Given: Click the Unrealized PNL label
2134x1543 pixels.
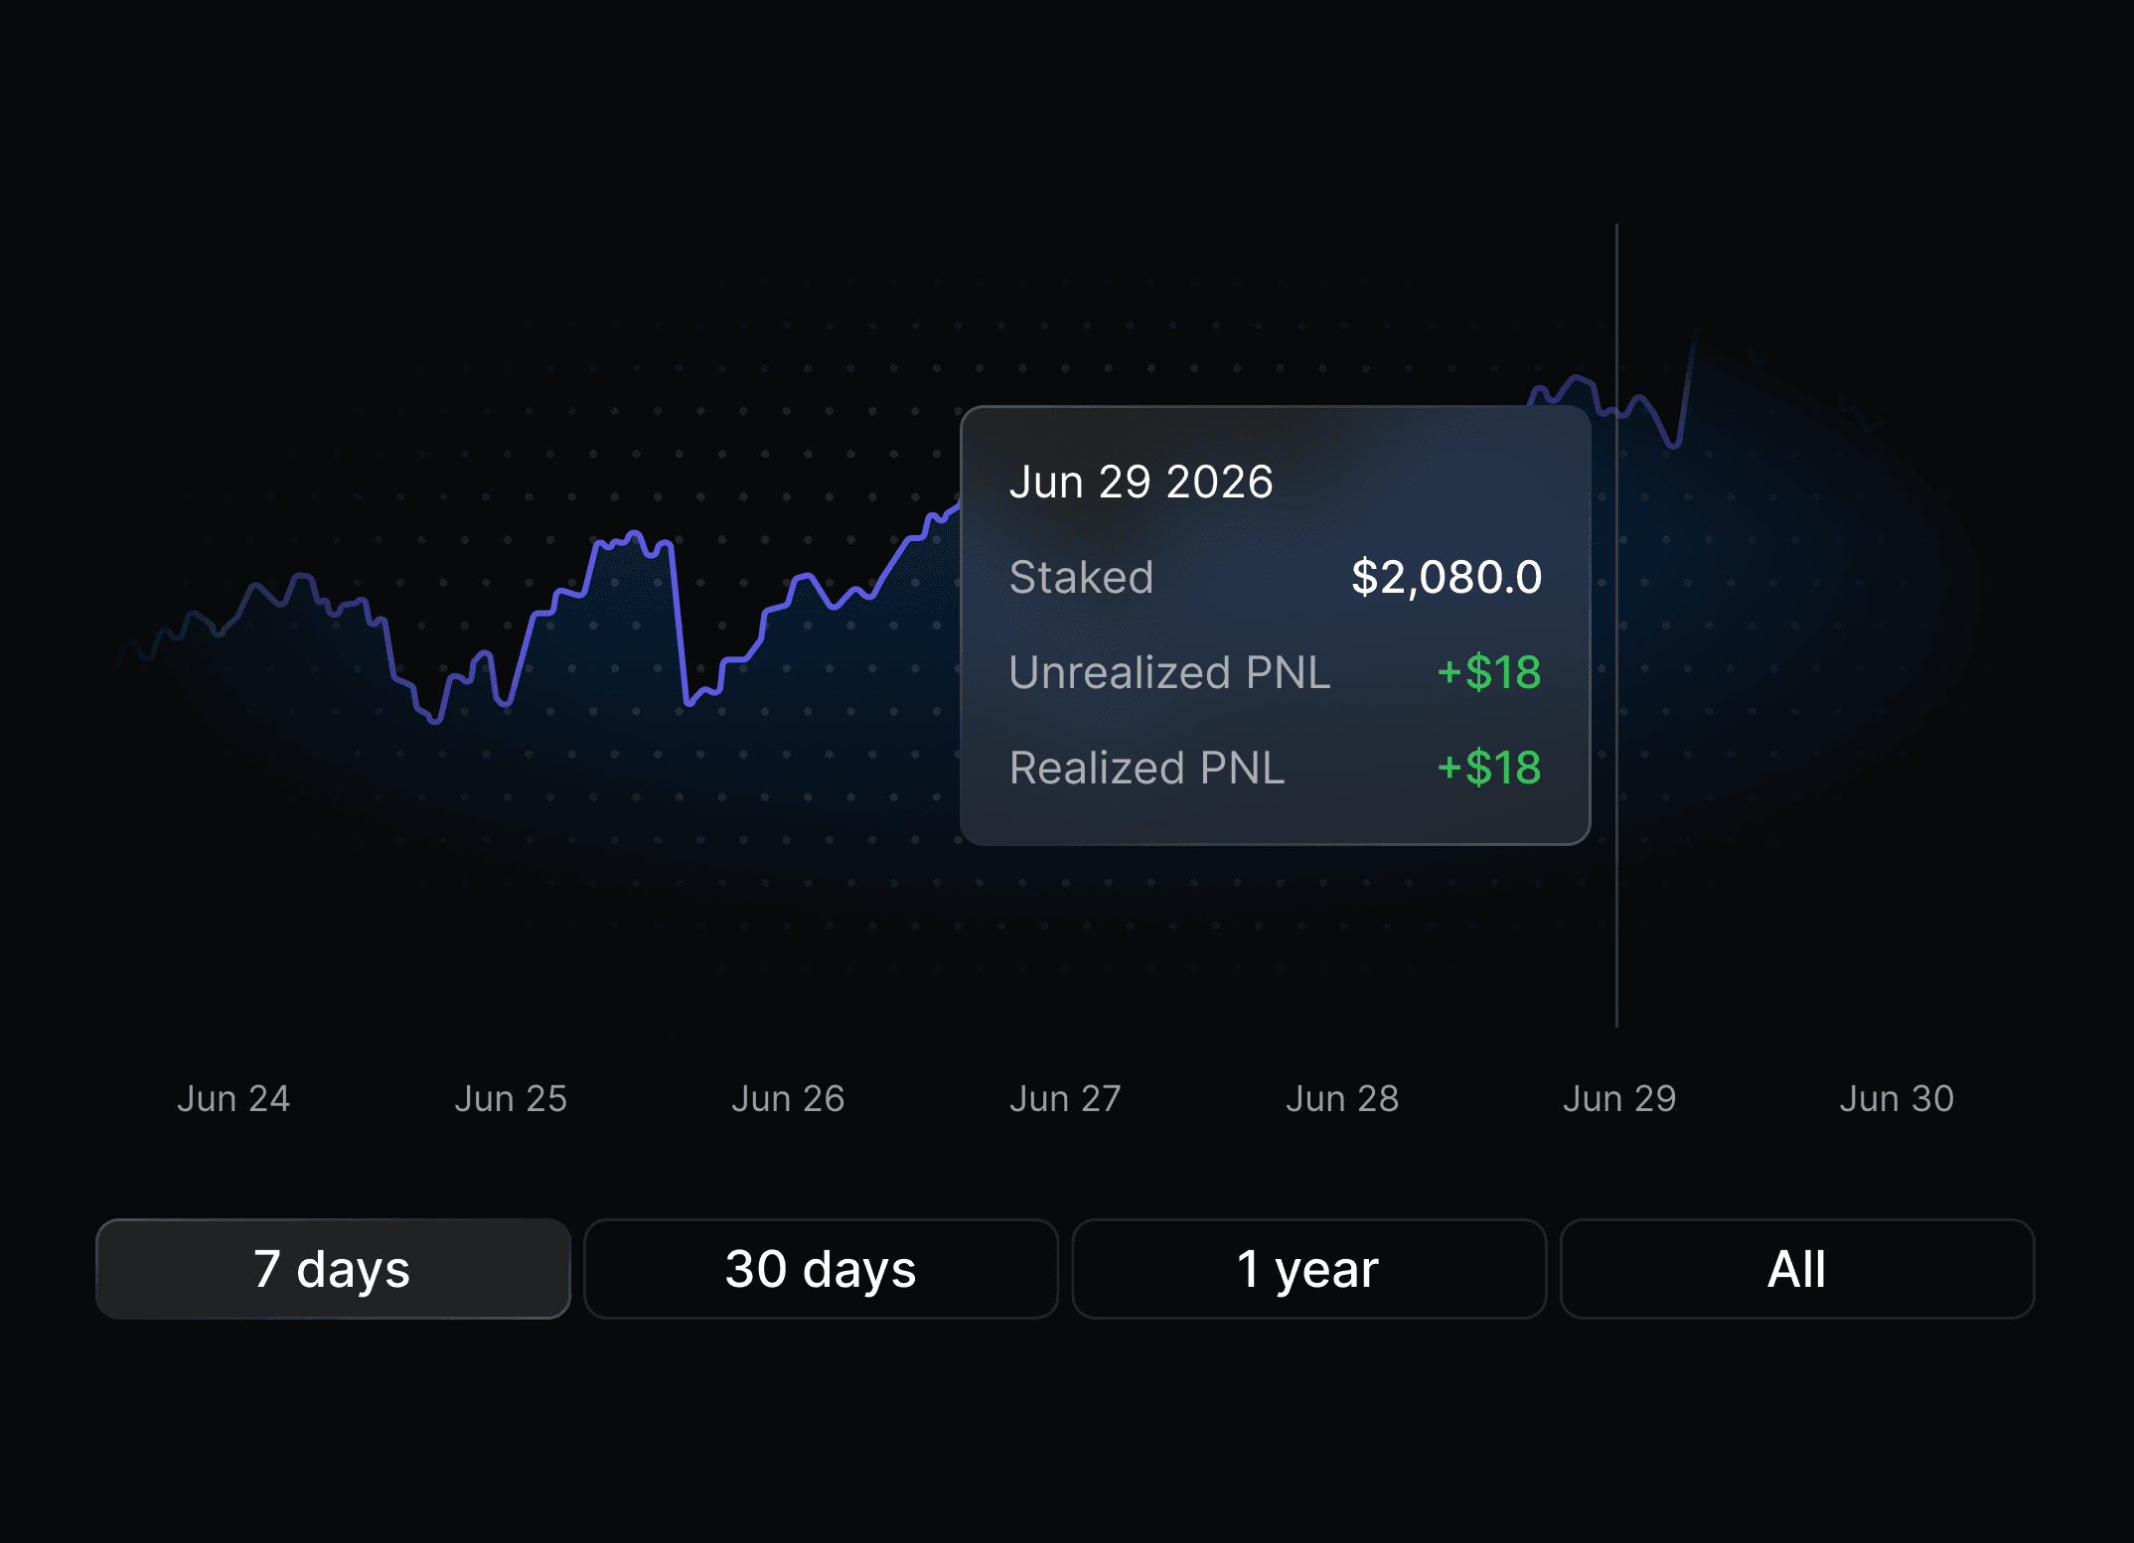Looking at the screenshot, I should click(1169, 672).
